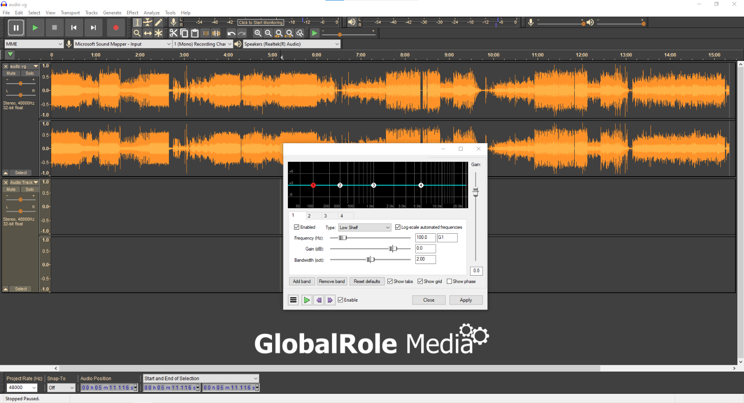744x403 pixels.
Task: Toggle the Show grid checkbox
Action: [x=420, y=281]
